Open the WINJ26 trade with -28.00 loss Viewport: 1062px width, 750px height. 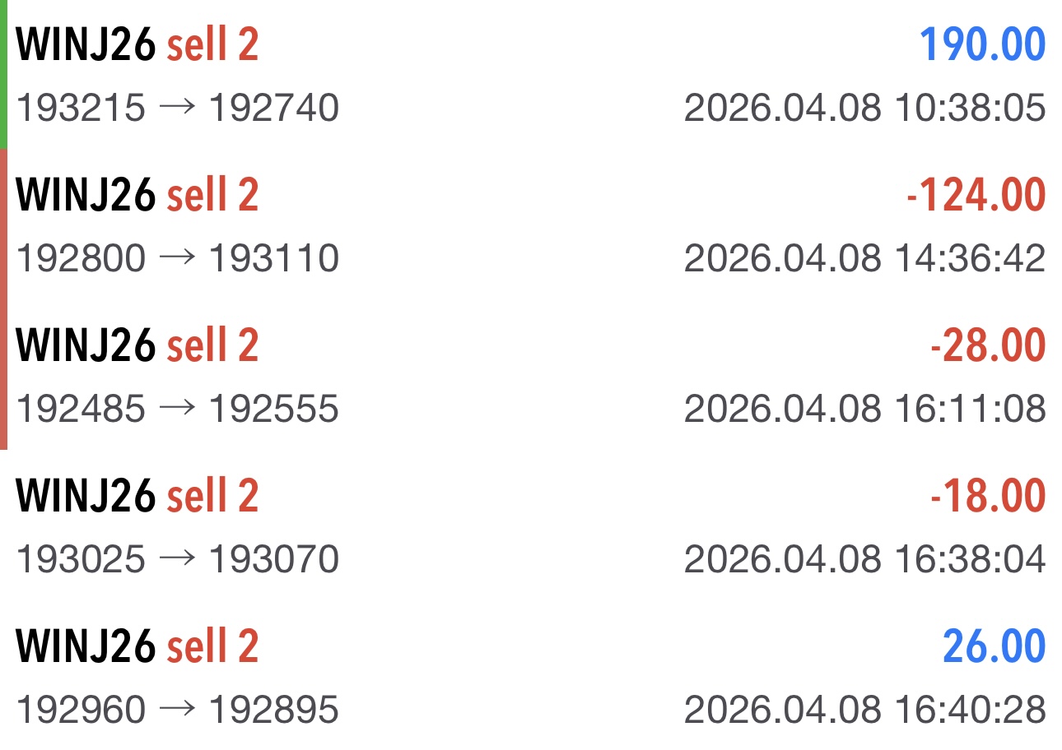point(137,345)
